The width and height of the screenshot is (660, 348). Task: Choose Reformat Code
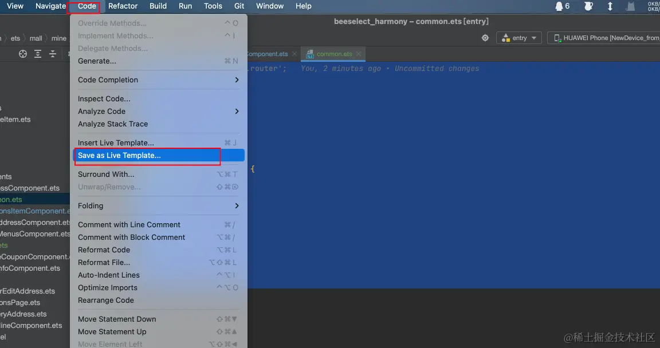click(x=158, y=250)
